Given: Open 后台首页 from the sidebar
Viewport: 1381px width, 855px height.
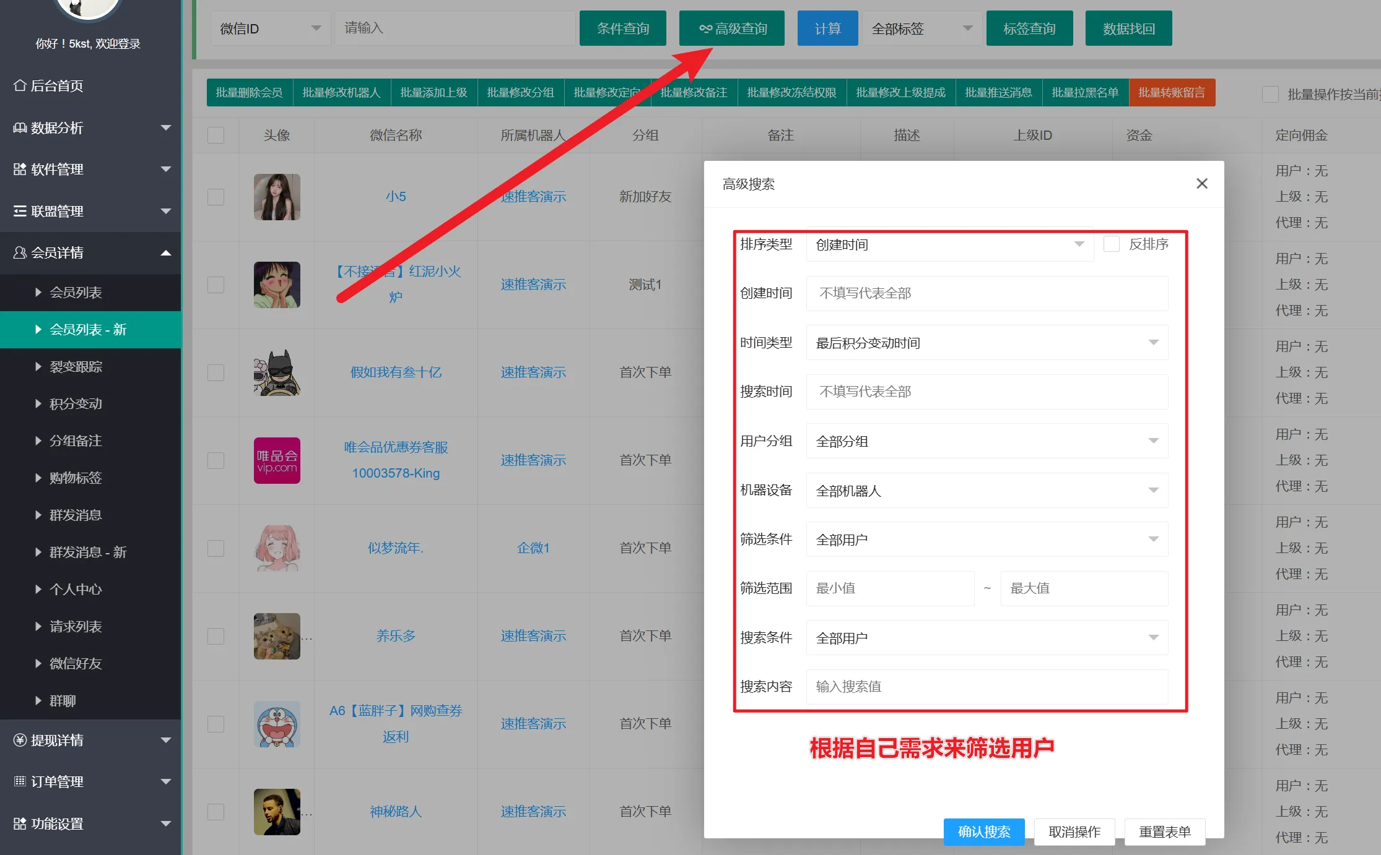Looking at the screenshot, I should [90, 86].
